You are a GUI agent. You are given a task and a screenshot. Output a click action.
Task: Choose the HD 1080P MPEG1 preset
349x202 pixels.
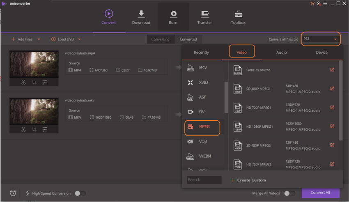284,126
